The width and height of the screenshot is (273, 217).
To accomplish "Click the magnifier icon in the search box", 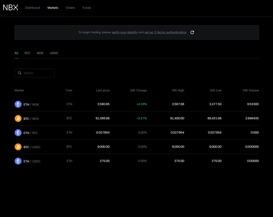I will 20,73.
